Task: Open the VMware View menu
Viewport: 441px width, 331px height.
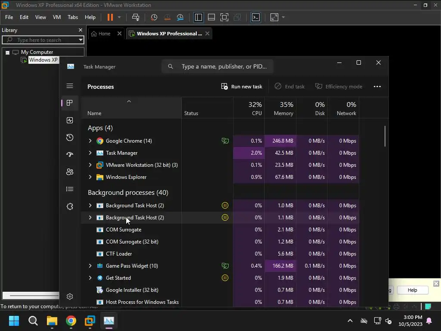Action: pyautogui.click(x=40, y=17)
